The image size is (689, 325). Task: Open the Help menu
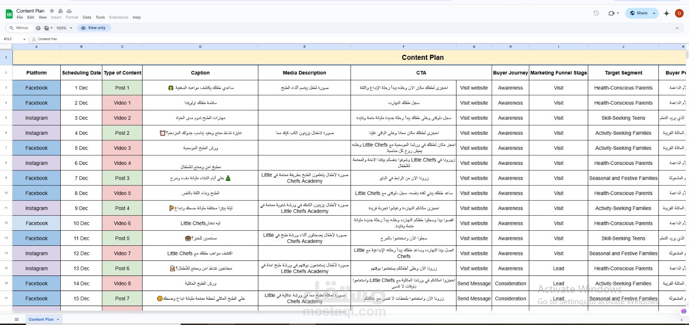coord(137,18)
